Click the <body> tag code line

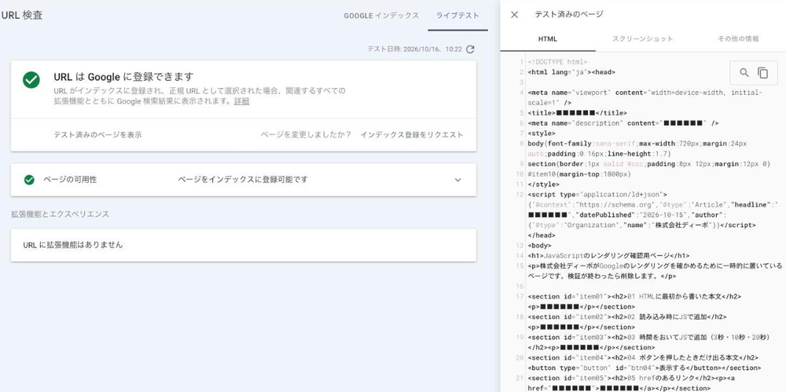coord(539,246)
